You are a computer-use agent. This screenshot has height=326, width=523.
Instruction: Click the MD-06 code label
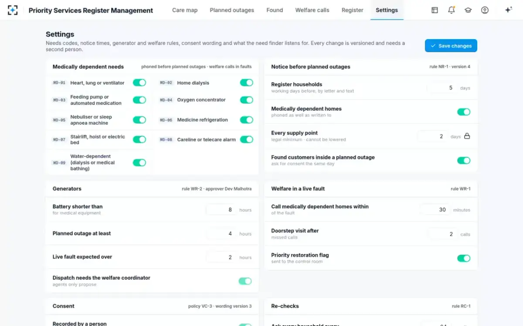pos(166,120)
